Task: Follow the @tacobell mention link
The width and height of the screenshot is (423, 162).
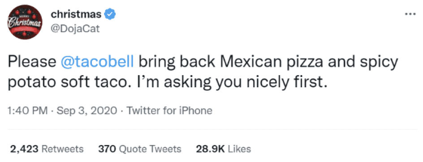Action: point(98,62)
